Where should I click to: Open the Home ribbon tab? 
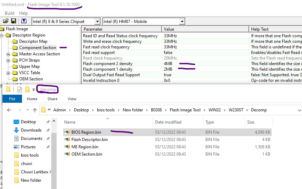pos(32,99)
